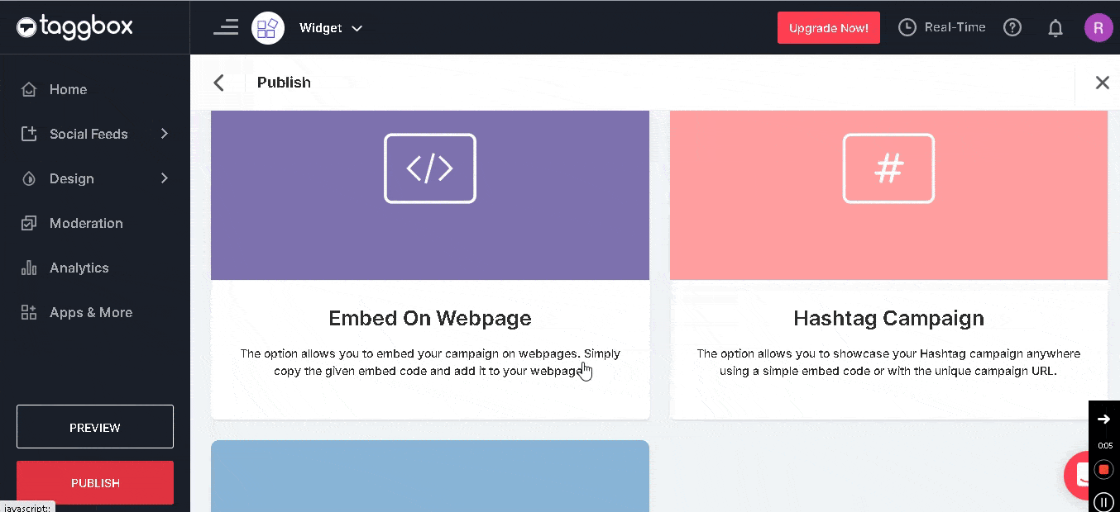This screenshot has width=1120, height=512.
Task: Click the Publish header title
Action: (x=284, y=83)
